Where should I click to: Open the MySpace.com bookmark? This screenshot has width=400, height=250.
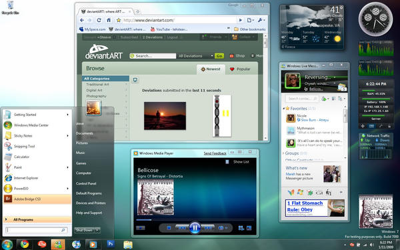coord(92,29)
